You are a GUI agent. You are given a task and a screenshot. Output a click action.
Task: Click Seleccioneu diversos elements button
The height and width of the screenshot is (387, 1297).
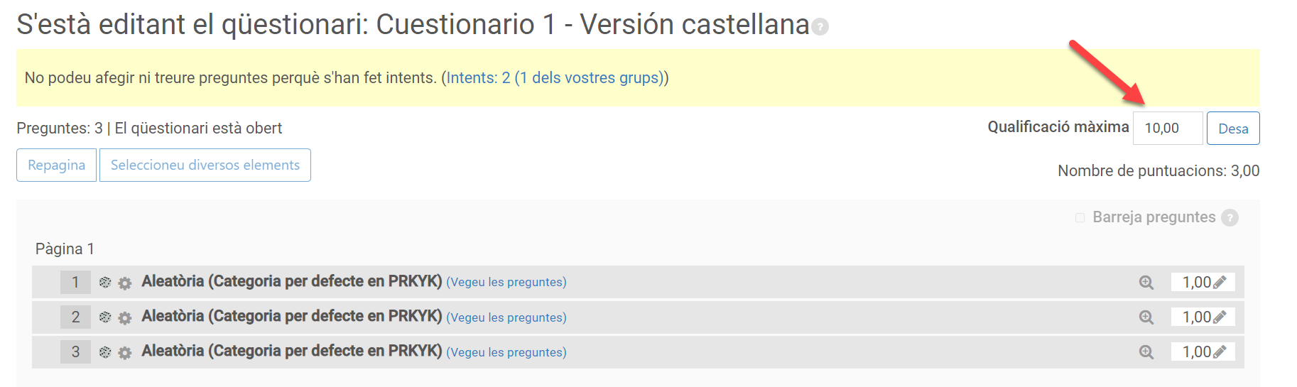pyautogui.click(x=205, y=165)
